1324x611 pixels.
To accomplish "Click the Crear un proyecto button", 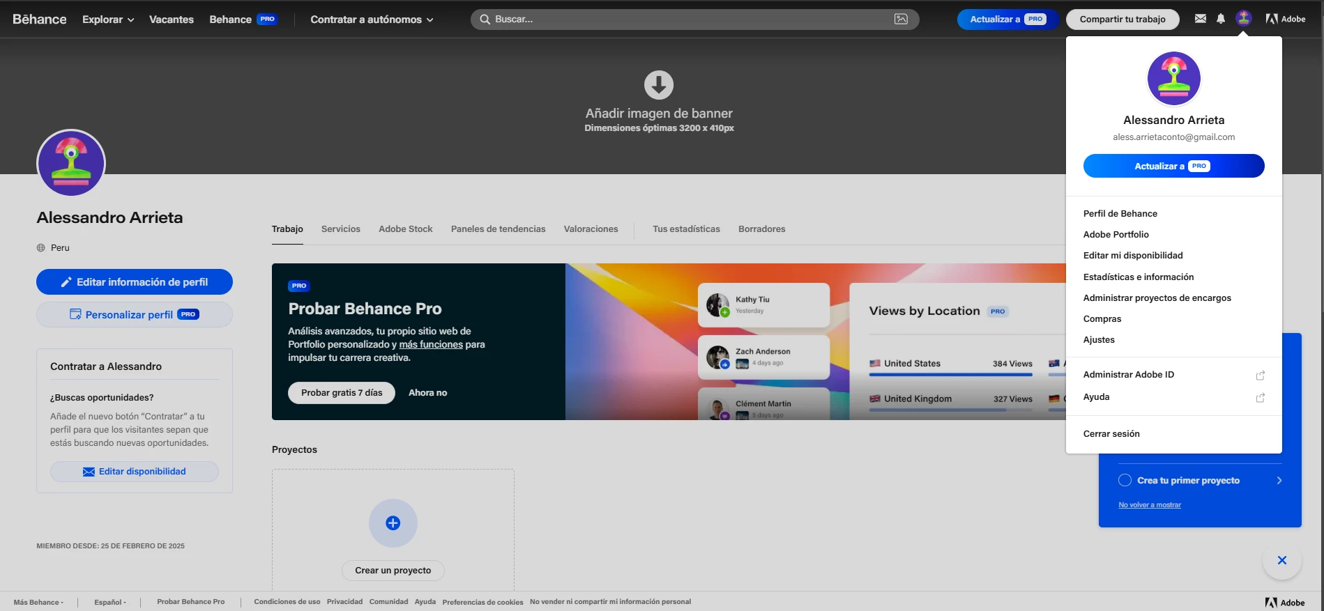I will [x=393, y=571].
